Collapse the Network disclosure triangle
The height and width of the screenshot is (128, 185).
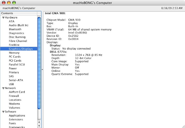tap(3, 88)
